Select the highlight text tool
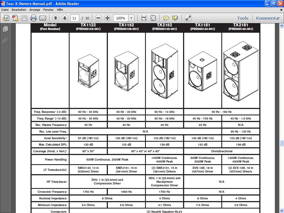 point(175,18)
